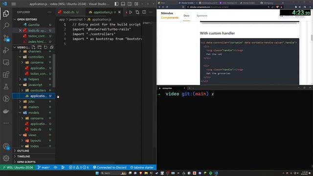313x176 pixels.
Task: Open the Extensions view
Action: tap(6, 75)
